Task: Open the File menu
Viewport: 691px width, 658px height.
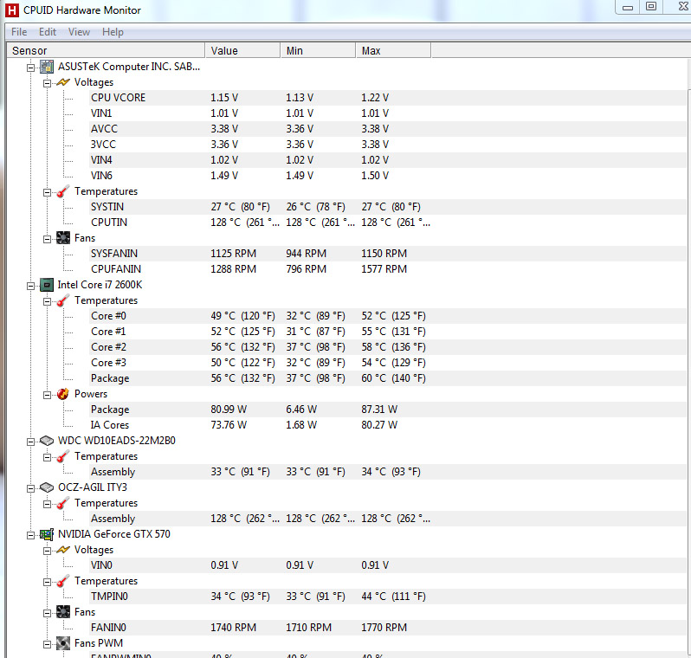Action: [19, 32]
